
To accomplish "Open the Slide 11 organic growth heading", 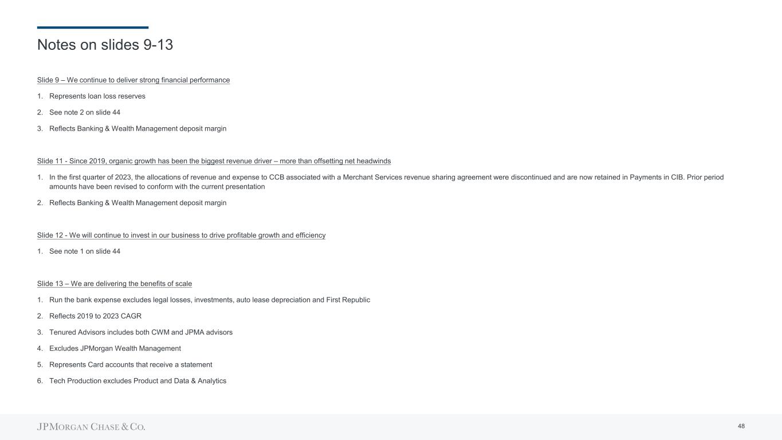I will 214,161.
